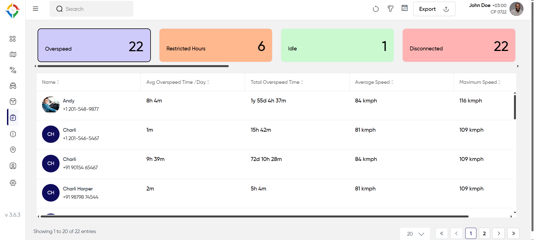The width and height of the screenshot is (534, 240).
Task: Click the 72d 10h 28m cell
Action: click(x=266, y=159)
